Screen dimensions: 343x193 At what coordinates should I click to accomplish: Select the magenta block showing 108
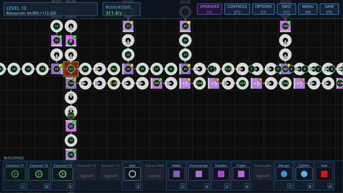click(x=285, y=26)
